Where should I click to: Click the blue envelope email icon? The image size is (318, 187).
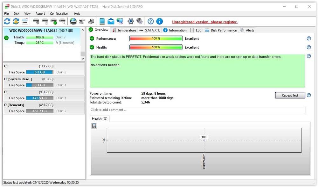[x=111, y=21]
